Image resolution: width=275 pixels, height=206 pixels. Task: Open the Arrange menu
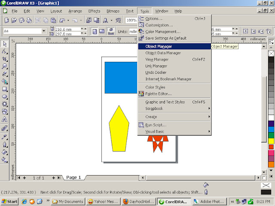point(75,11)
